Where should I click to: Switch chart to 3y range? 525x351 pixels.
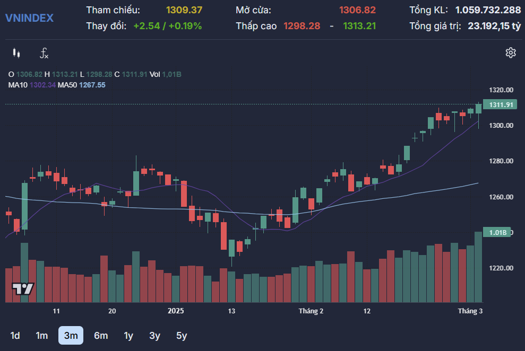coord(154,336)
